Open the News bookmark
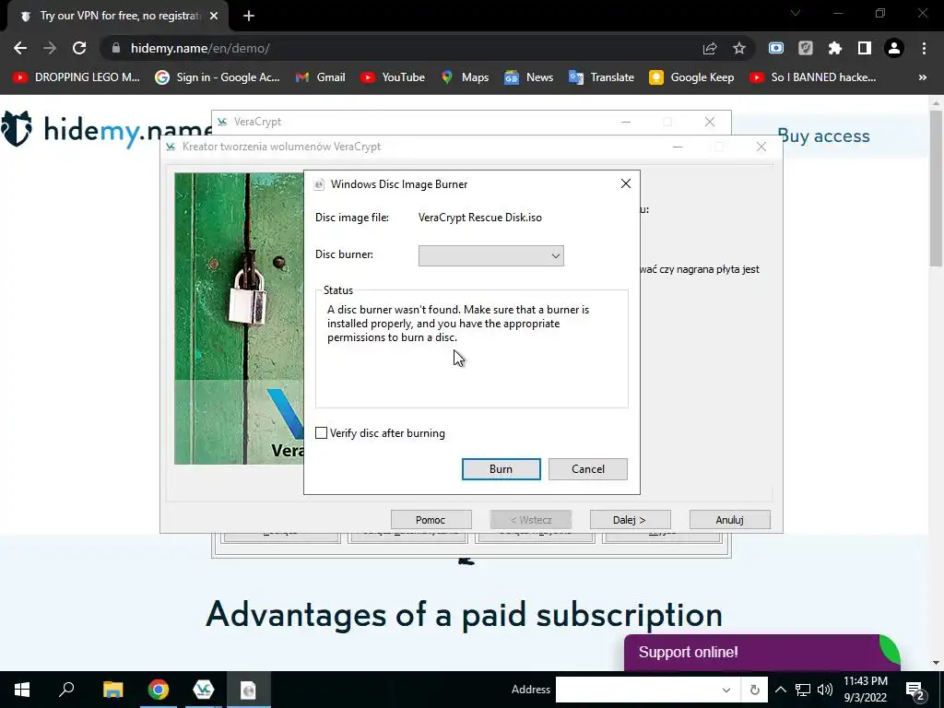 (x=528, y=77)
